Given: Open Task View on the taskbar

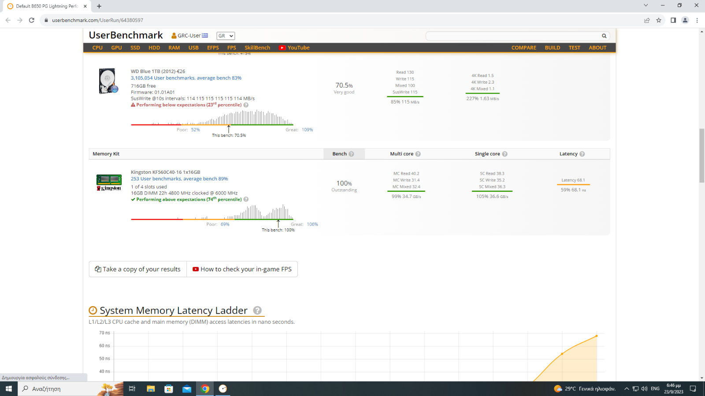Looking at the screenshot, I should [132, 389].
